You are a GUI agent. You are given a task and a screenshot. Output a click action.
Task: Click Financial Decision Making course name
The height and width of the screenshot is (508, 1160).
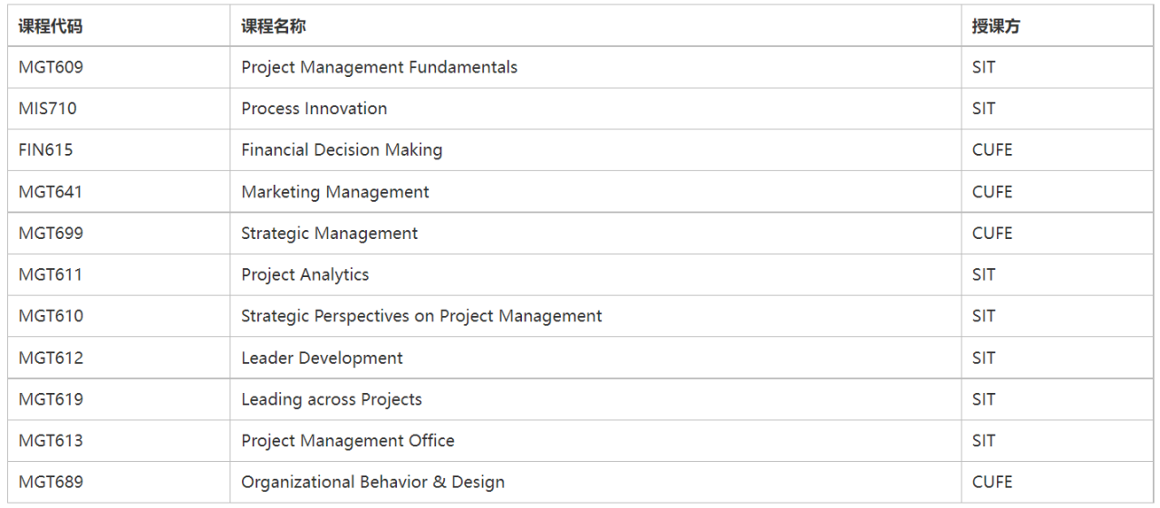(342, 150)
